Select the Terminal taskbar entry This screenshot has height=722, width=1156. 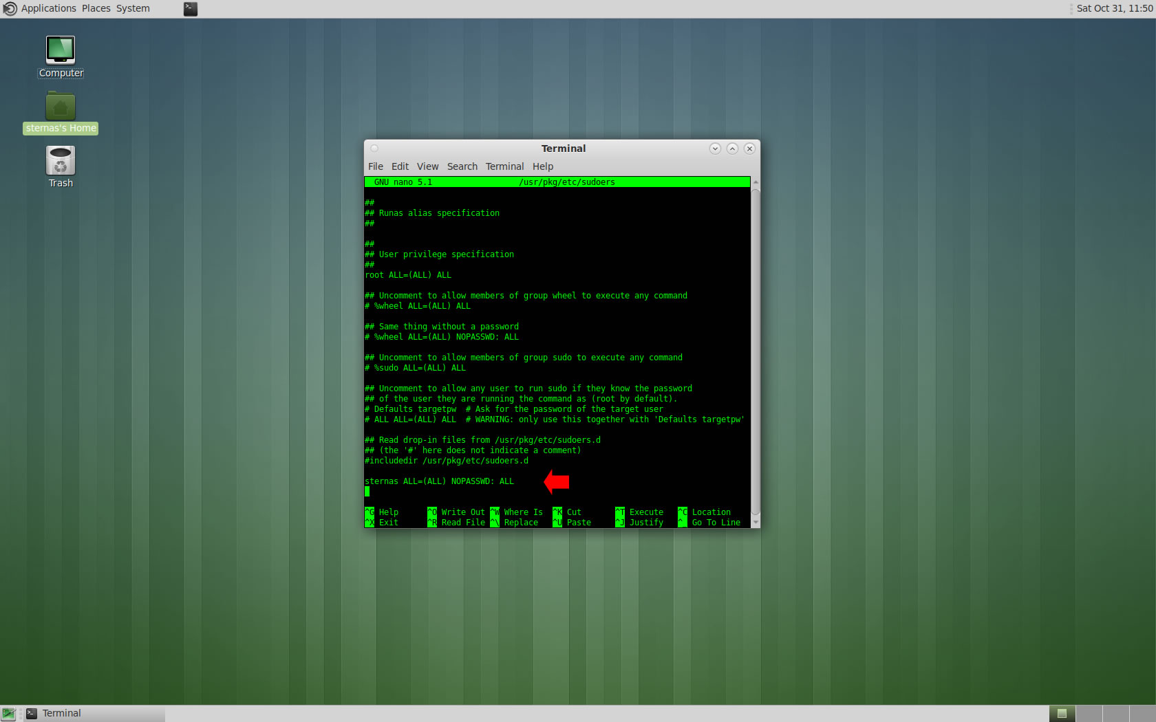click(x=94, y=713)
